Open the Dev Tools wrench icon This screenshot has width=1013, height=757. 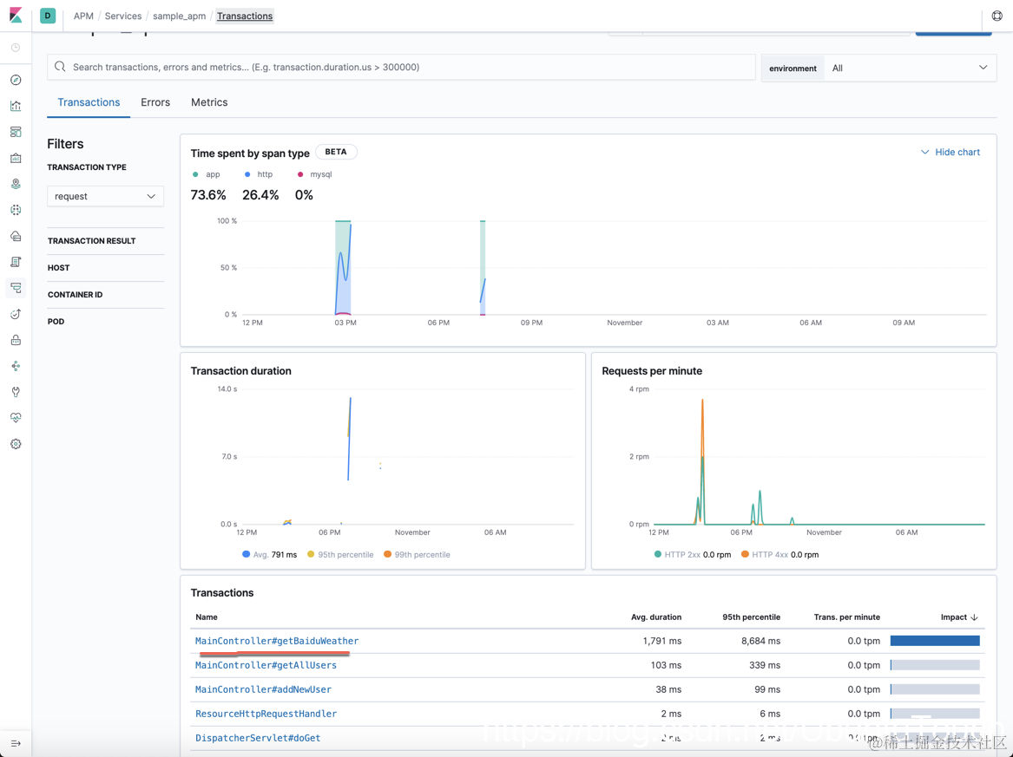[x=16, y=392]
